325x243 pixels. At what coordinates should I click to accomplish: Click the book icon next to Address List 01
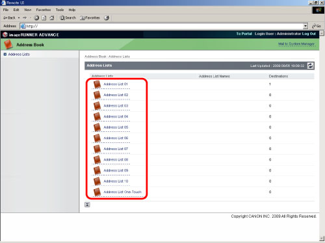(97, 84)
